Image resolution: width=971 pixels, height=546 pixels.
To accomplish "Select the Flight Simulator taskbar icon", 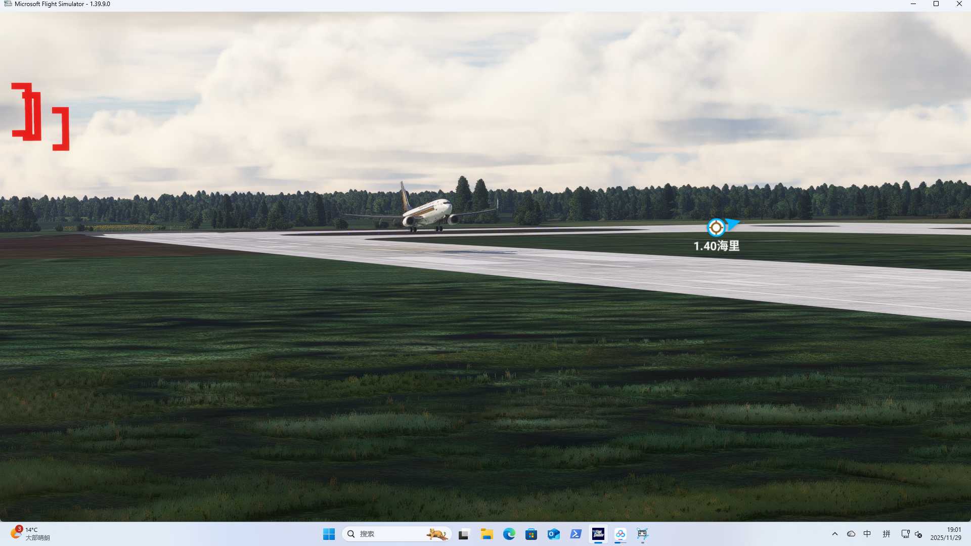I will point(598,534).
